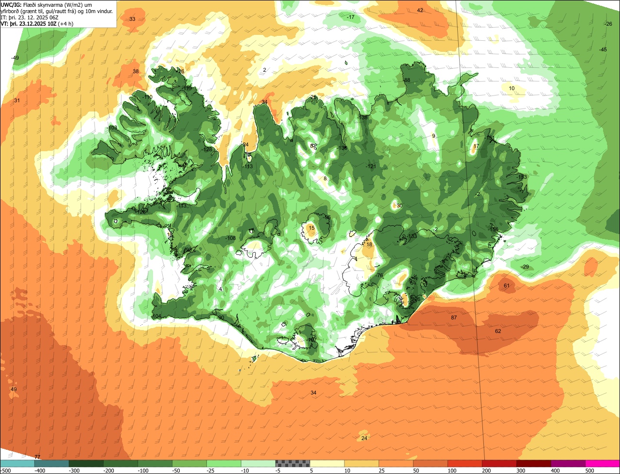
Task: Select the map value -45 at upper right
Action: point(603,49)
